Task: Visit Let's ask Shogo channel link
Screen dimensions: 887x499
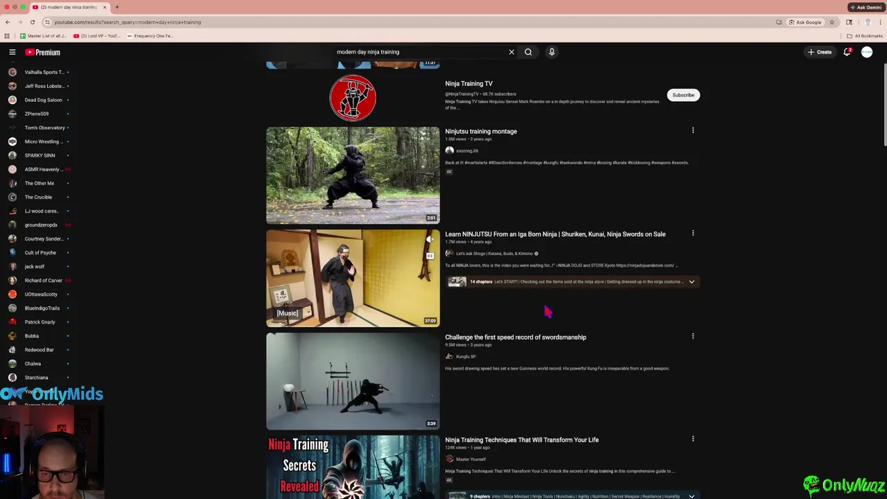Action: coord(494,254)
